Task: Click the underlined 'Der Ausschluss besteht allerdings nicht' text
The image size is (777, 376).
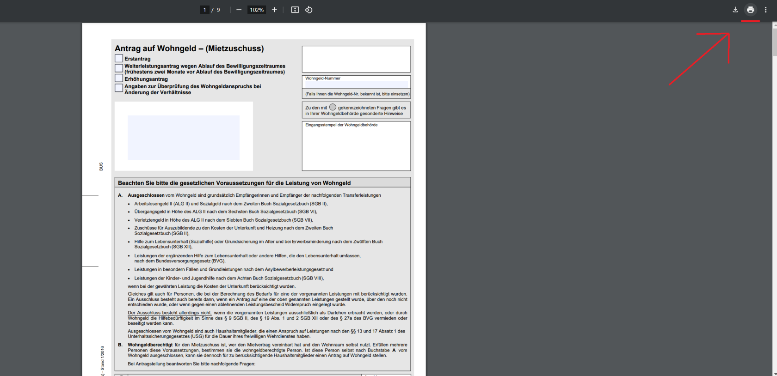Action: point(170,313)
